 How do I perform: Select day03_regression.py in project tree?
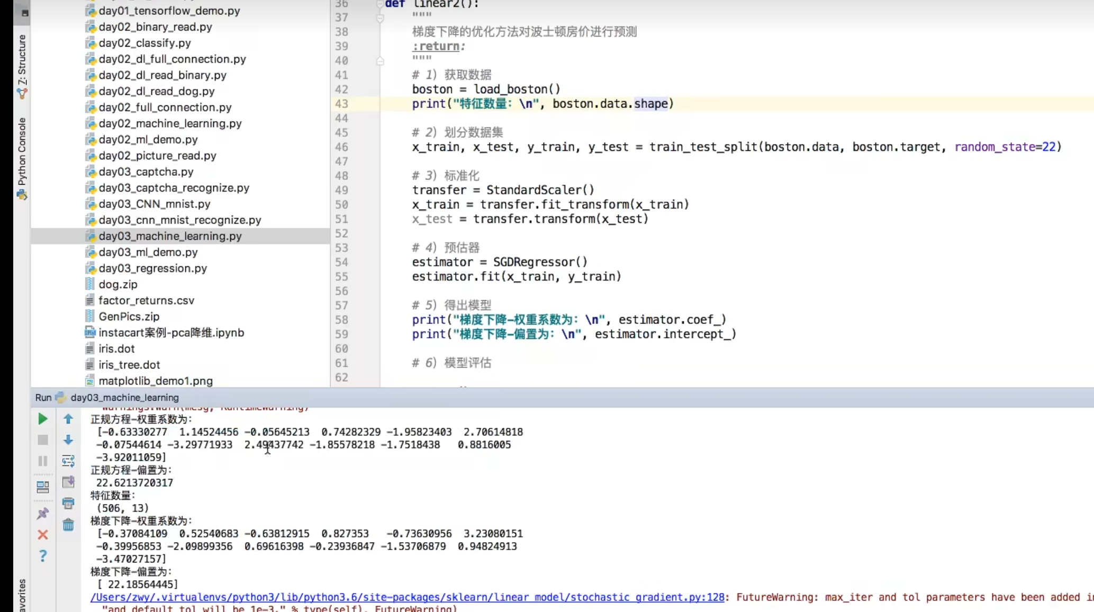pos(152,268)
